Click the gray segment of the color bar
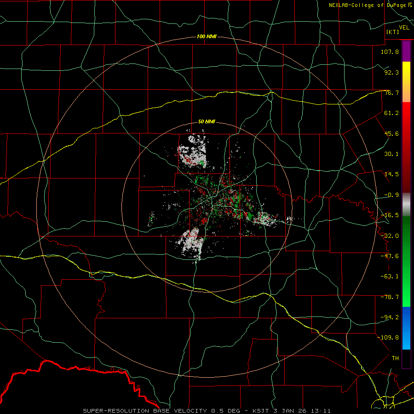Viewport: 414px width, 414px height. 406,205
